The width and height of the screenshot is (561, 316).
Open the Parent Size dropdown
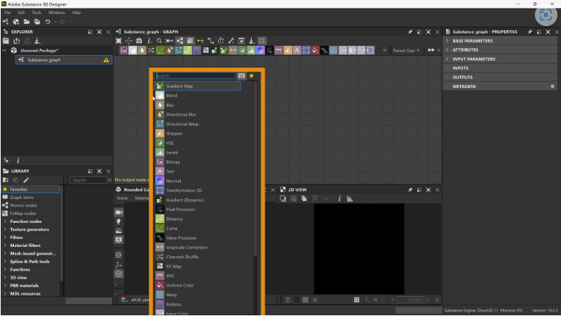click(x=406, y=50)
